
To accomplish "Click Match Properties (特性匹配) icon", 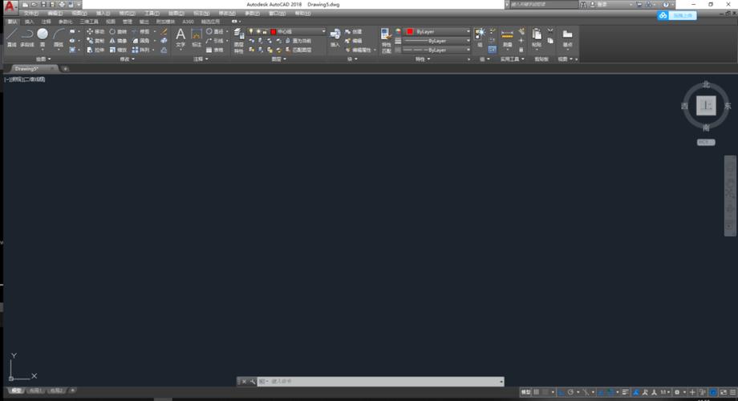I will 386,40.
